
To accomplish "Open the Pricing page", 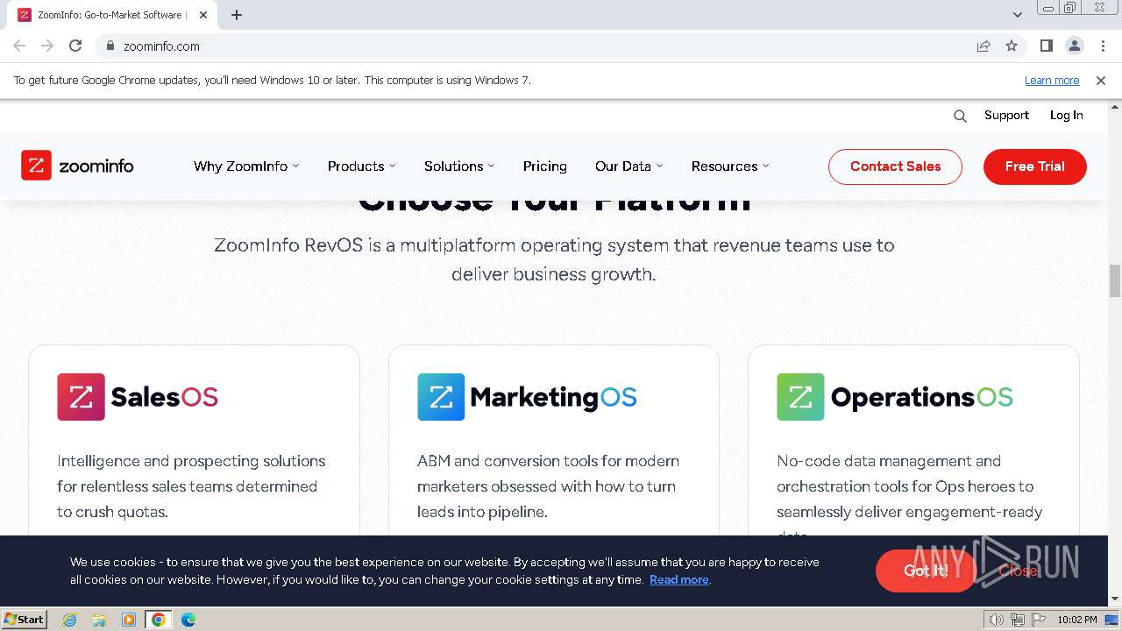I will [545, 166].
